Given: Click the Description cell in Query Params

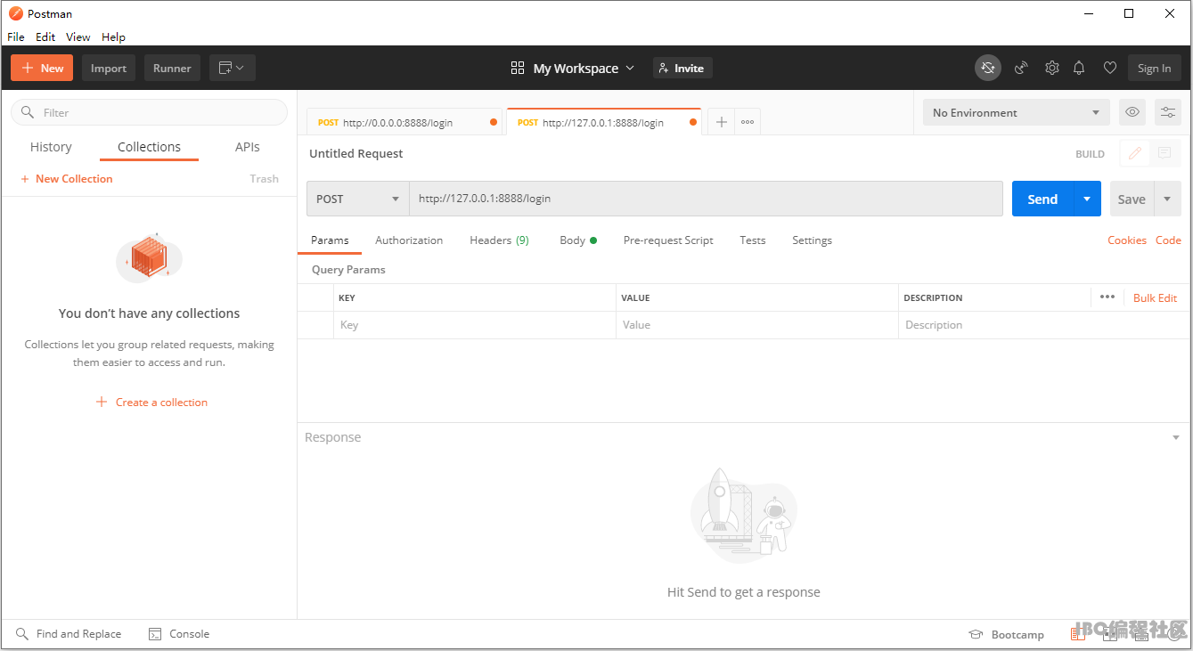Looking at the screenshot, I should [1044, 325].
